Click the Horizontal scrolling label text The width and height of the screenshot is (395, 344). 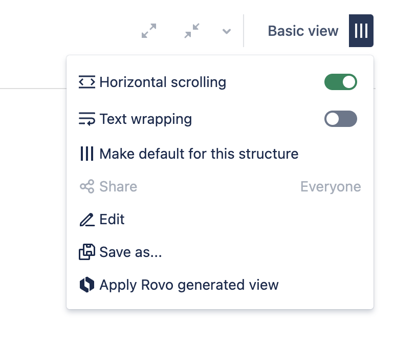pyautogui.click(x=163, y=82)
